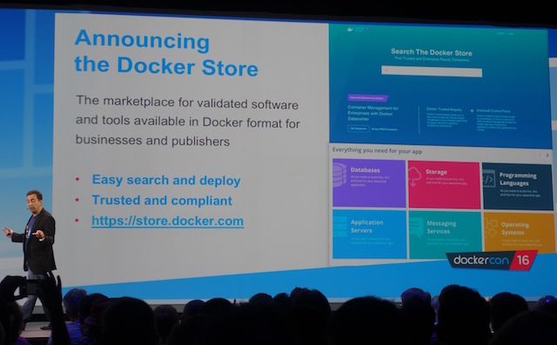Open the Application Servers category heading

(x=367, y=226)
